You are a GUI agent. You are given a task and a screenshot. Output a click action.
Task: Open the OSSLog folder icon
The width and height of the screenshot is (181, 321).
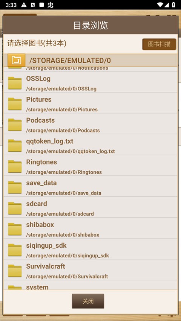click(x=15, y=83)
